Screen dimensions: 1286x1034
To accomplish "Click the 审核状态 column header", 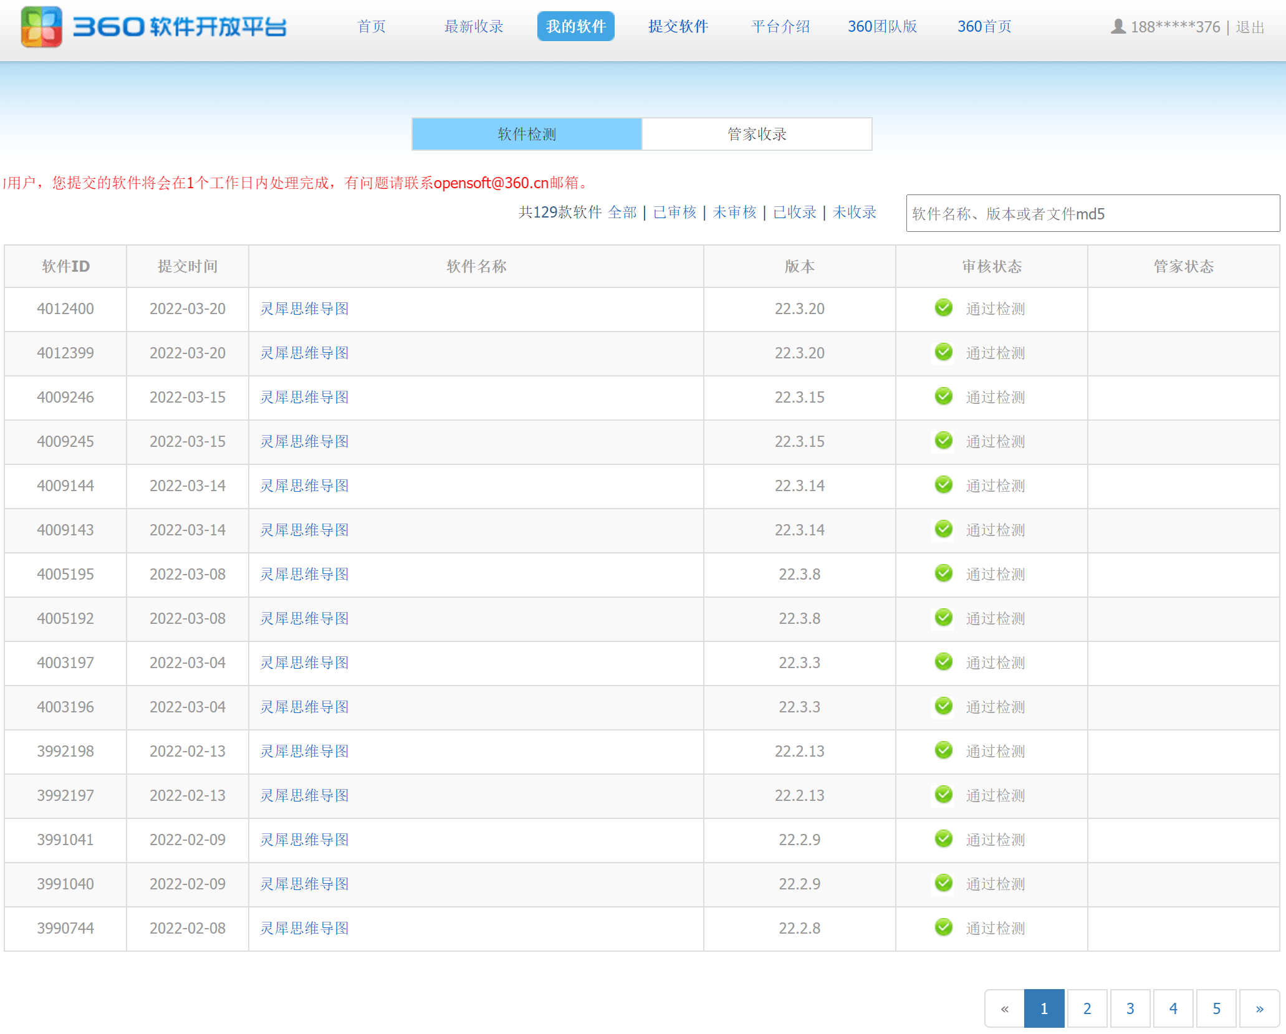I will [992, 266].
